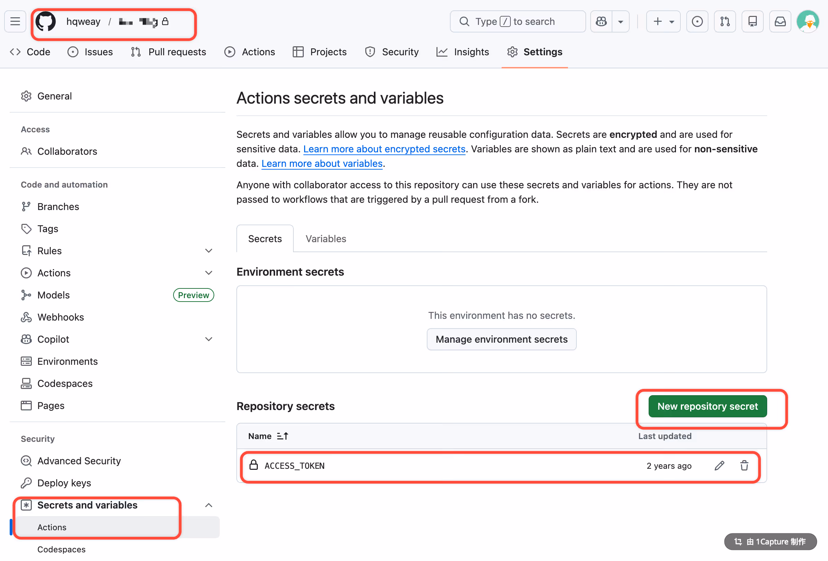Open the hamburger navigation menu

(15, 22)
